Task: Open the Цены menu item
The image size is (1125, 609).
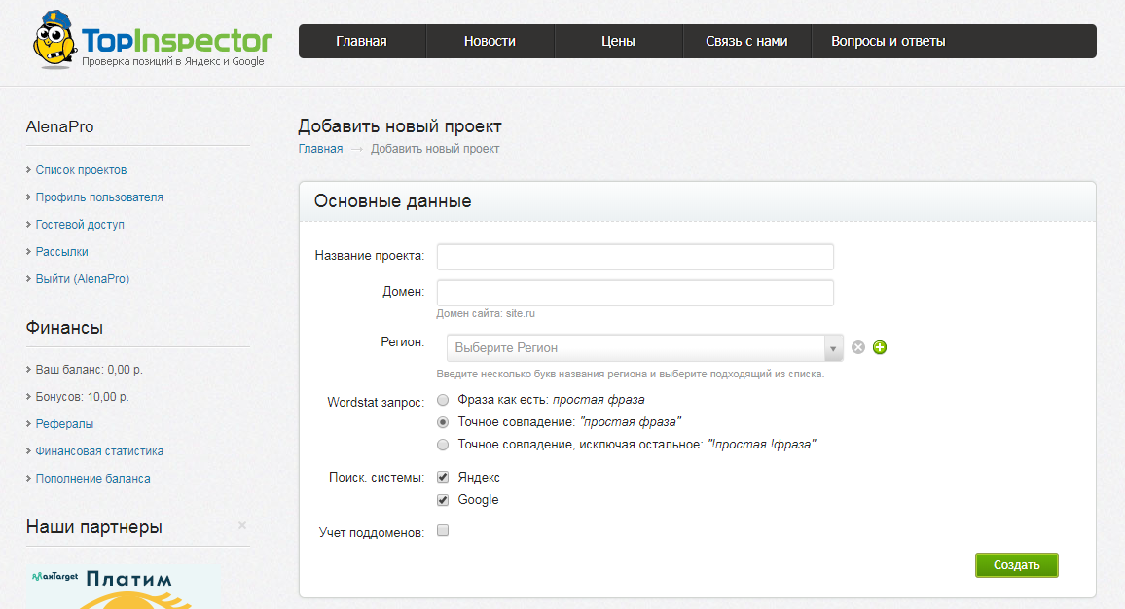Action: point(618,41)
